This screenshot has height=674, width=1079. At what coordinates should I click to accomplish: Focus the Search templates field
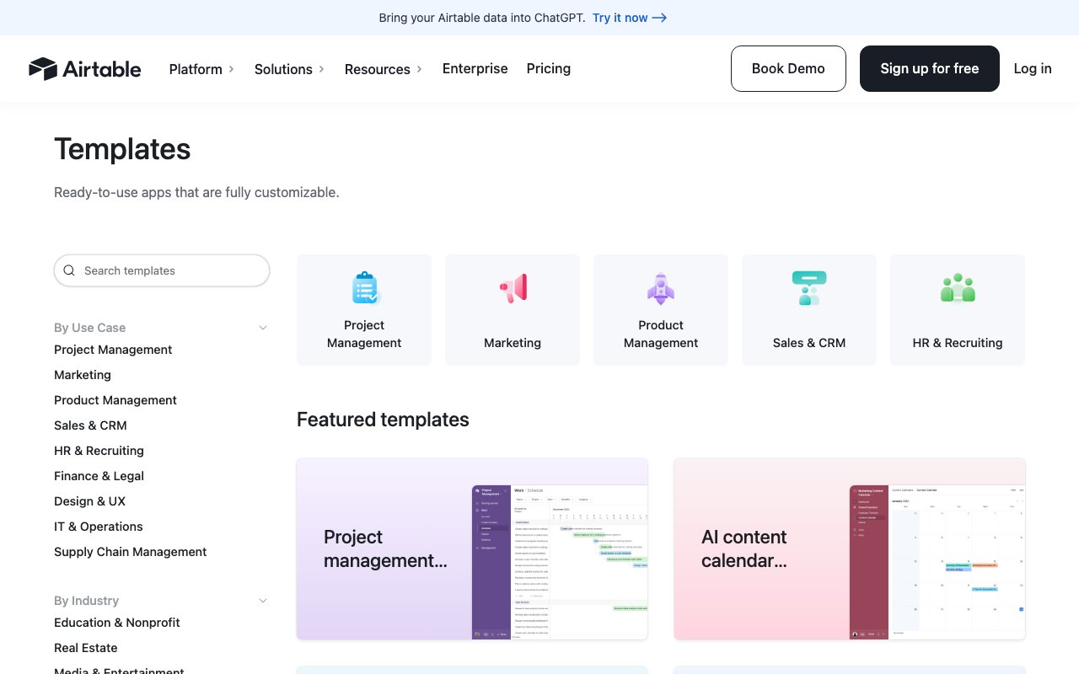pyautogui.click(x=169, y=270)
